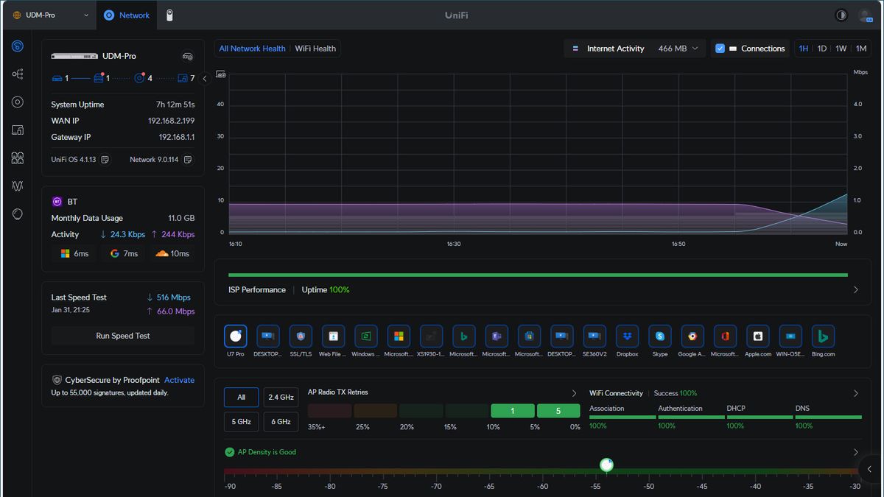
Task: Select the Skype client icon
Action: [x=659, y=336]
